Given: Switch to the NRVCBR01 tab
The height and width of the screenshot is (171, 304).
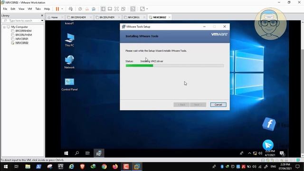Looking at the screenshot, I should (133, 18).
